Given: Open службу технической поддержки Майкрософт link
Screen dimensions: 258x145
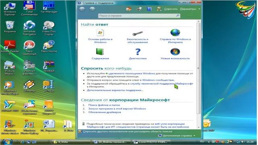Looking at the screenshot, I should [x=162, y=83].
